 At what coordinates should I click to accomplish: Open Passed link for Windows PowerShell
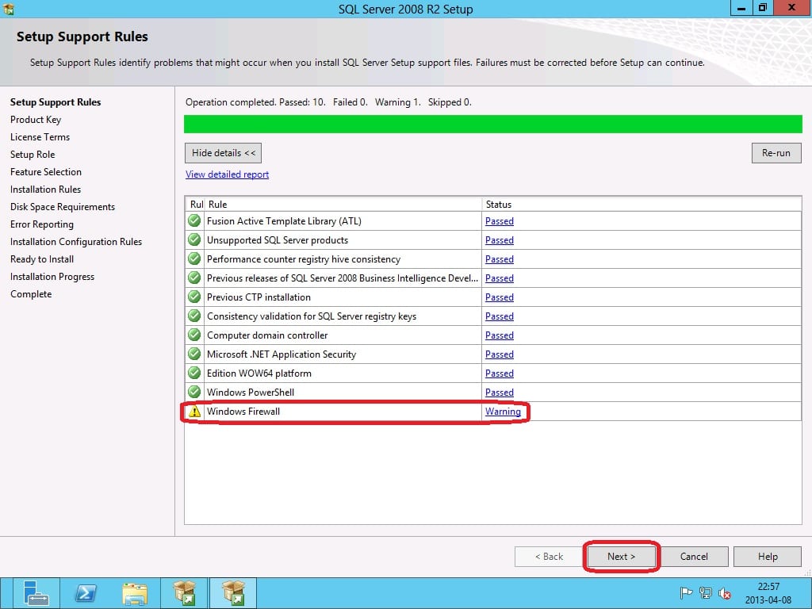(x=500, y=392)
